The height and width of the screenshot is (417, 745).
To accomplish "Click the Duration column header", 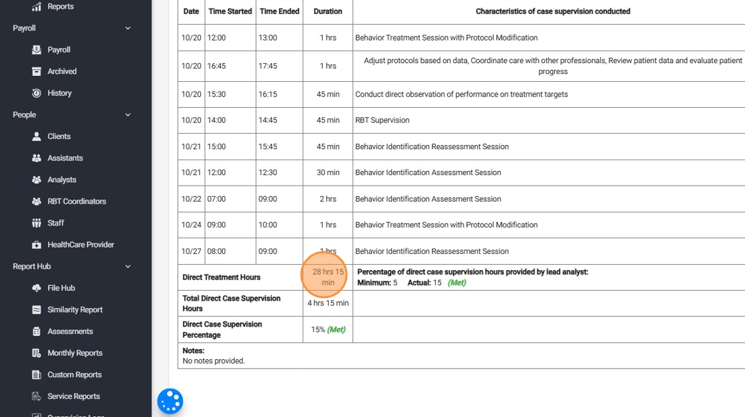I will 328,11.
